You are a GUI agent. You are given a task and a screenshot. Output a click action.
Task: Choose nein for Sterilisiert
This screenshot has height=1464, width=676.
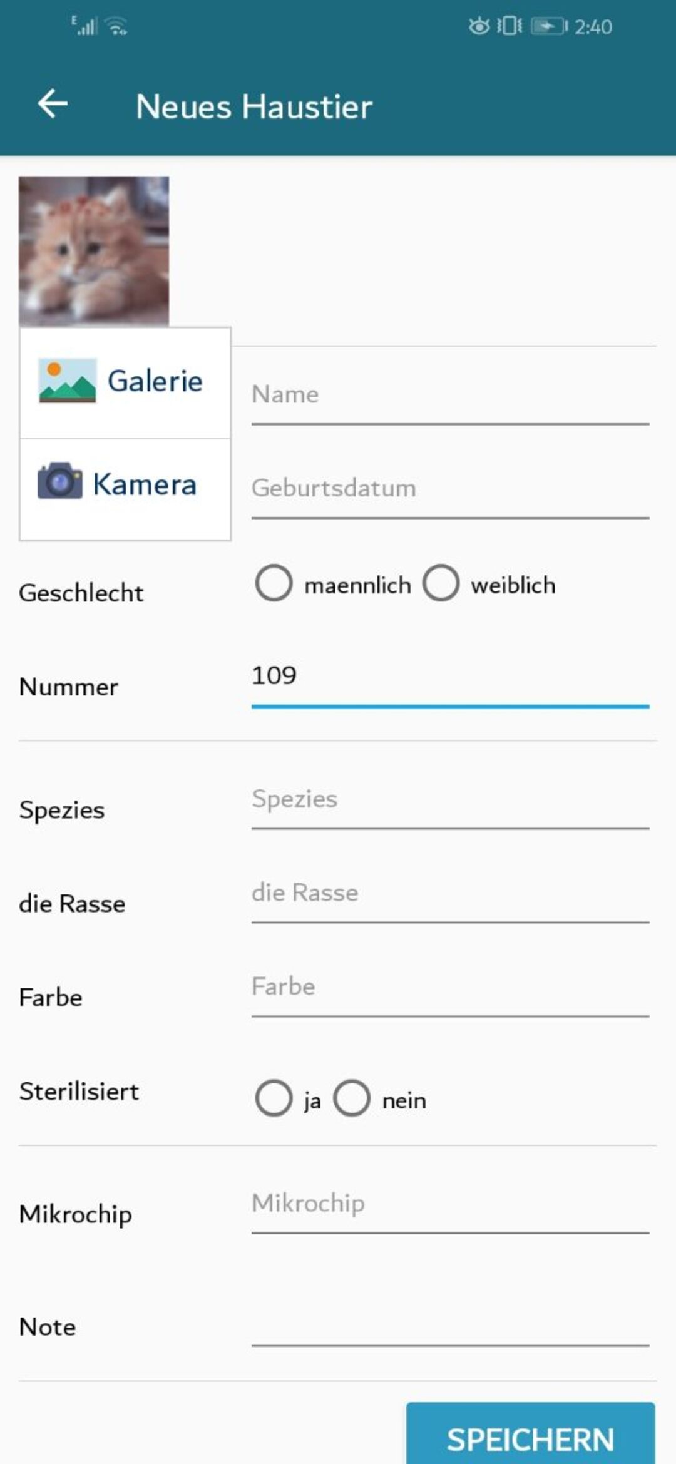coord(352,1098)
